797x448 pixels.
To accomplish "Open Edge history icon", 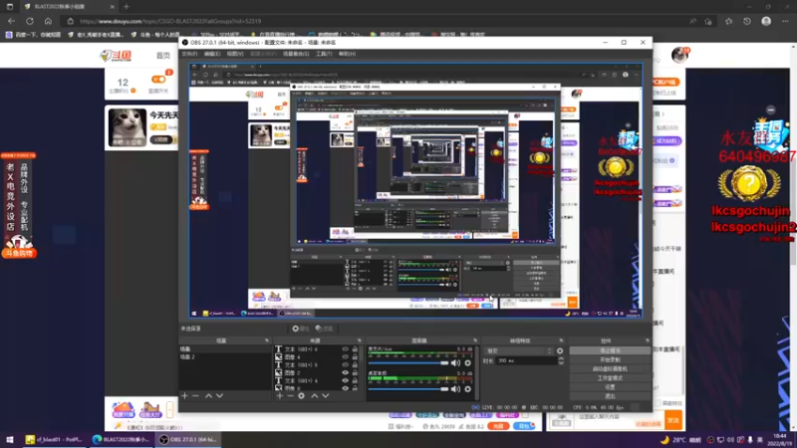I will [x=746, y=21].
